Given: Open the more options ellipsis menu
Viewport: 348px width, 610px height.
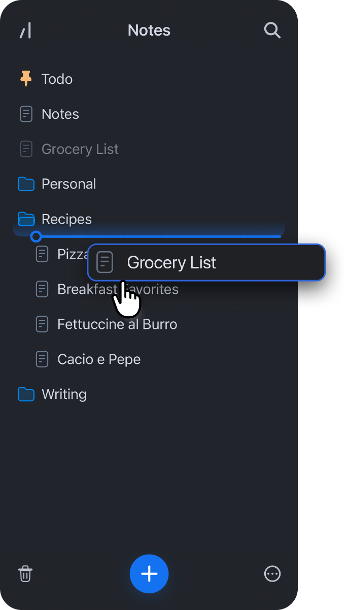Looking at the screenshot, I should 272,574.
